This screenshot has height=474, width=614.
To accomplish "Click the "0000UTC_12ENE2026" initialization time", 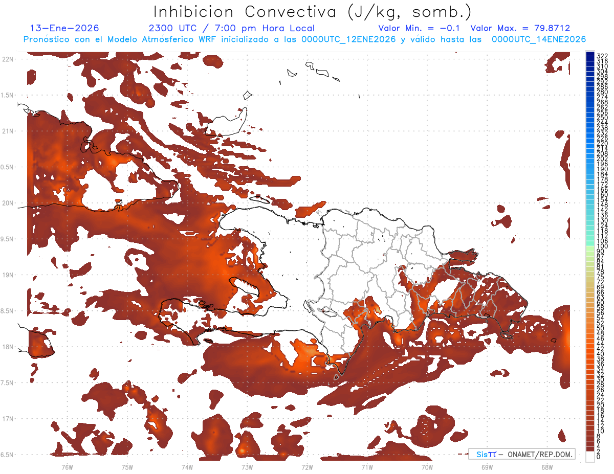I will click(348, 39).
